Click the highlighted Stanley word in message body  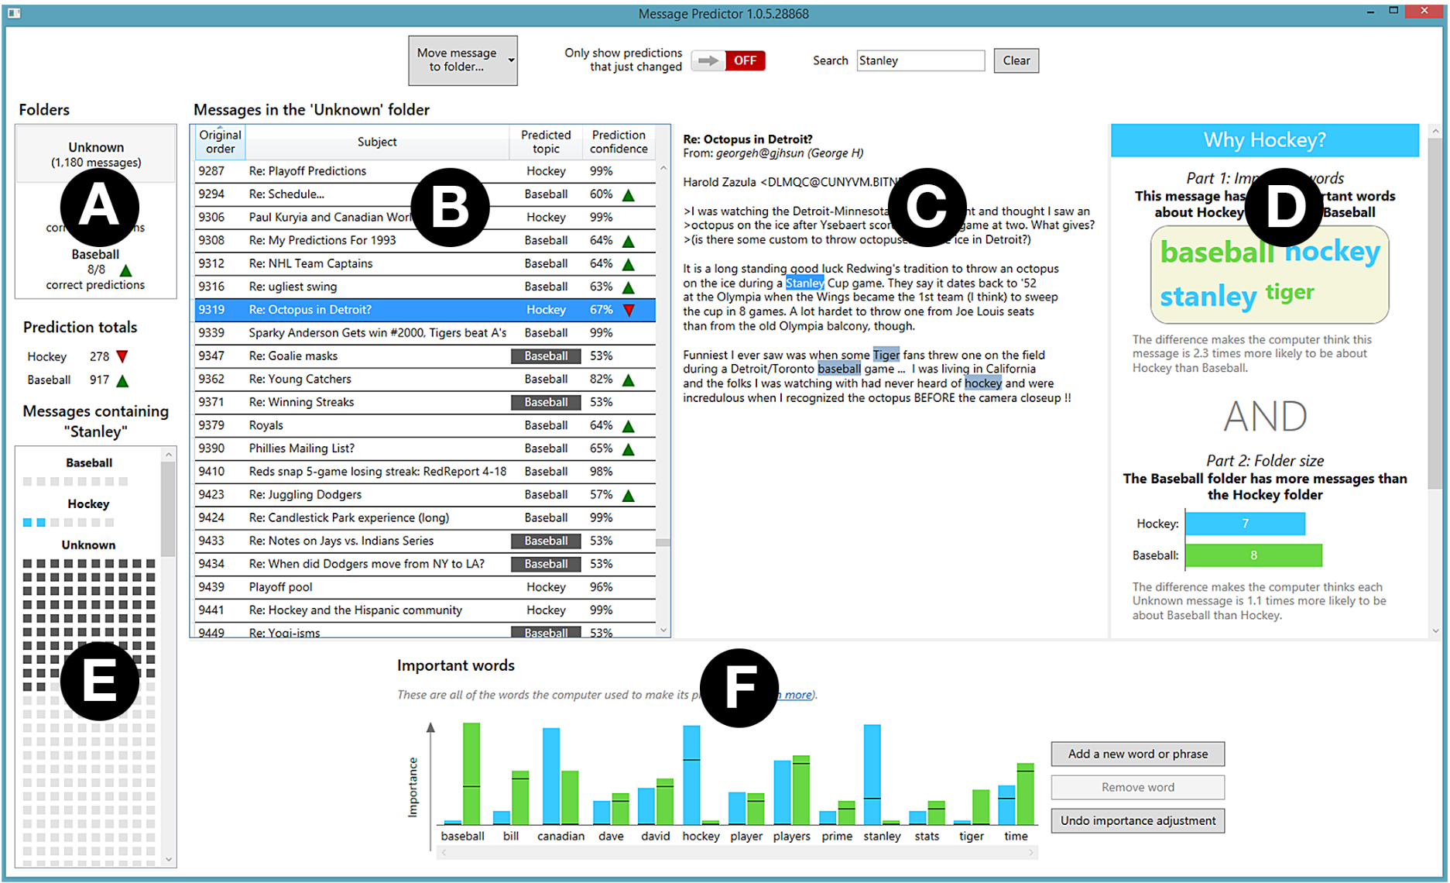click(x=804, y=283)
